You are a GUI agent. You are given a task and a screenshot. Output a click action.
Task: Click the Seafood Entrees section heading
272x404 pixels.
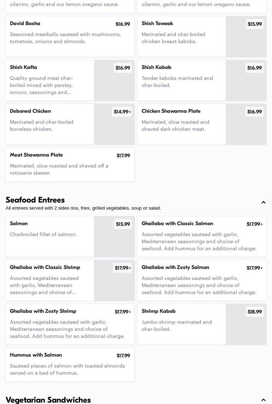click(35, 200)
